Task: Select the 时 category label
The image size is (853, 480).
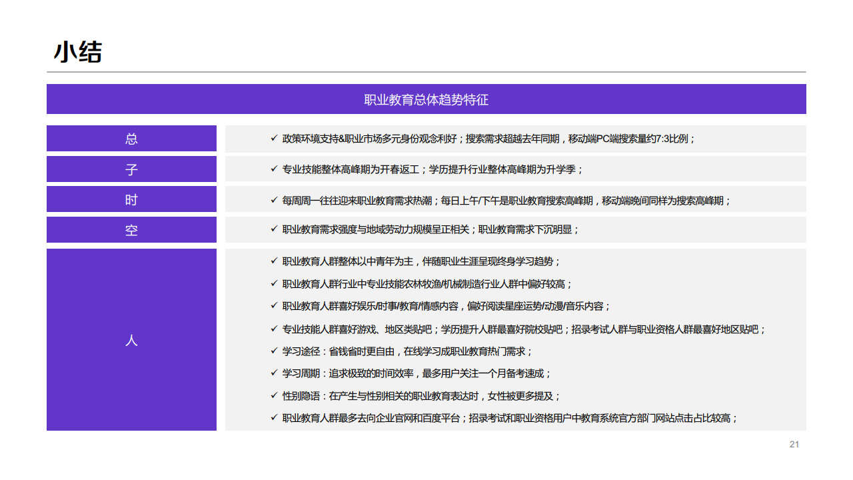Action: 131,199
